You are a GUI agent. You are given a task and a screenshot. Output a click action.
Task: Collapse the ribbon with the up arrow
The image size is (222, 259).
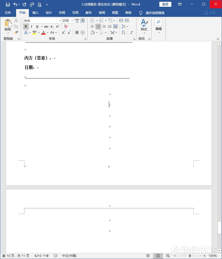point(218,39)
